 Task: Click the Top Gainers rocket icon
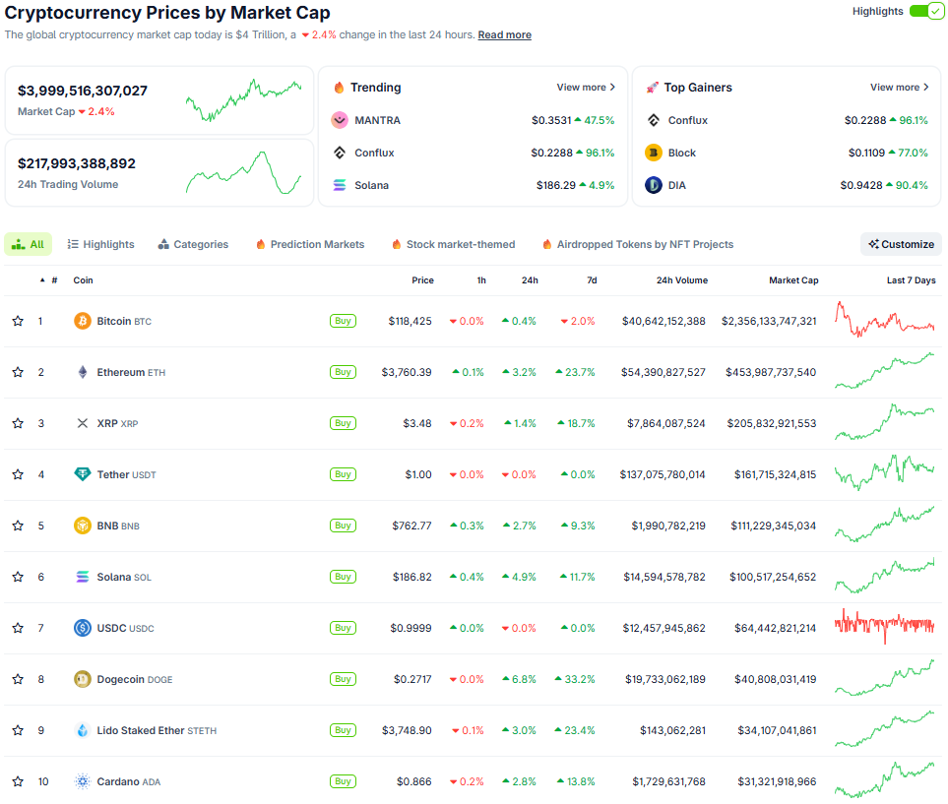[652, 88]
